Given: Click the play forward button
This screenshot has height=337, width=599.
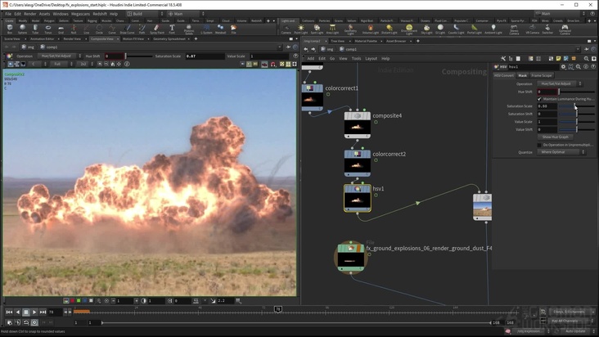Looking at the screenshot, I should click(x=34, y=312).
